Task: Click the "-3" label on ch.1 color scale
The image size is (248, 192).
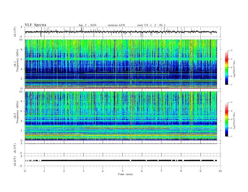Action: (x=231, y=51)
